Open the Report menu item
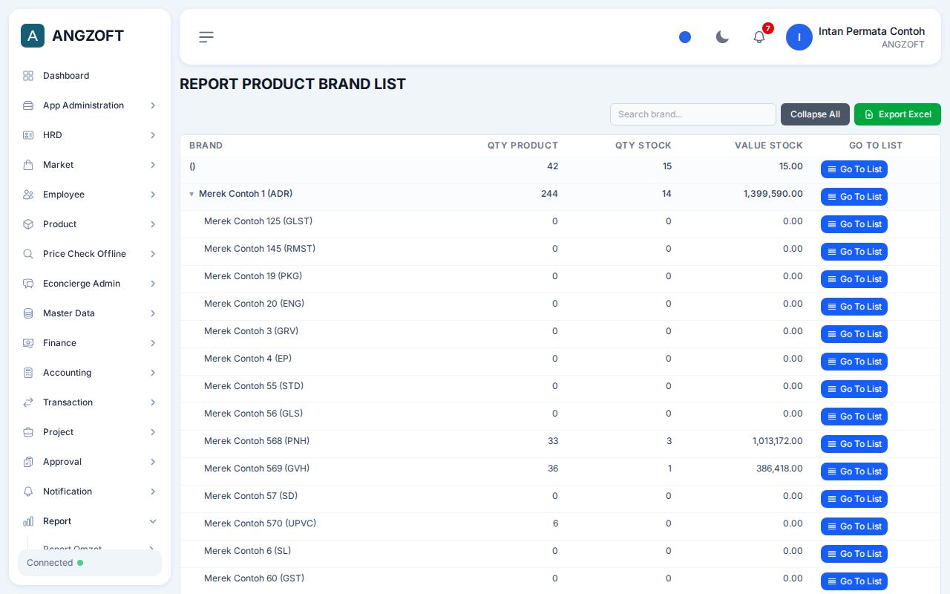Image resolution: width=950 pixels, height=594 pixels. coord(90,521)
